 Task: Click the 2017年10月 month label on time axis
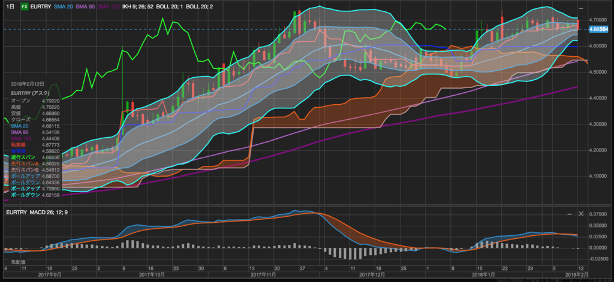coord(151,275)
